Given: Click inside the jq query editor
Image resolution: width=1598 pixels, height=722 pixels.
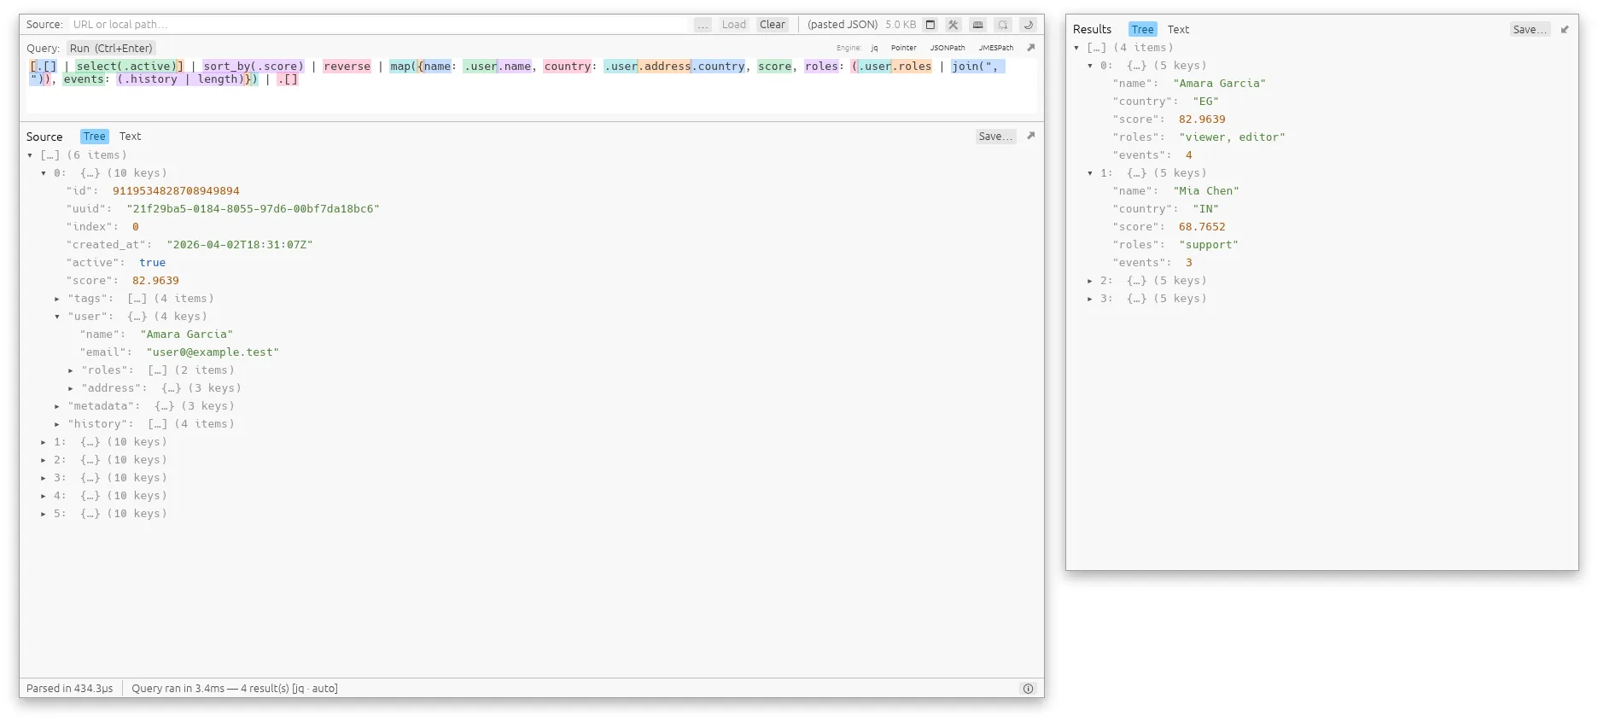Looking at the screenshot, I should [x=531, y=85].
